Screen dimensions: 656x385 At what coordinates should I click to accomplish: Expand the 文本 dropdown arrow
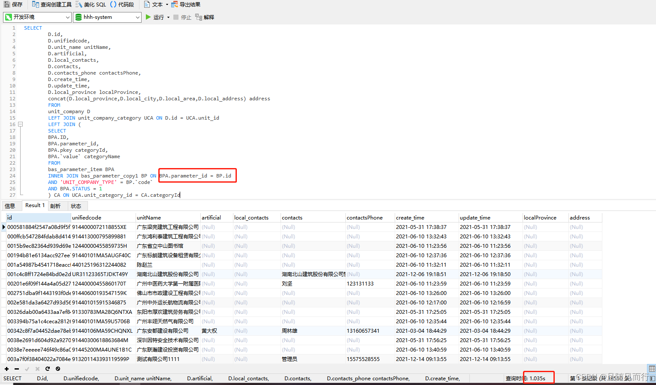tap(167, 5)
